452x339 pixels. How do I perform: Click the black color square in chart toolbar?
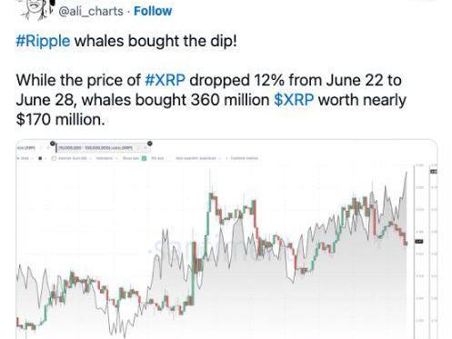pyautogui.click(x=40, y=158)
